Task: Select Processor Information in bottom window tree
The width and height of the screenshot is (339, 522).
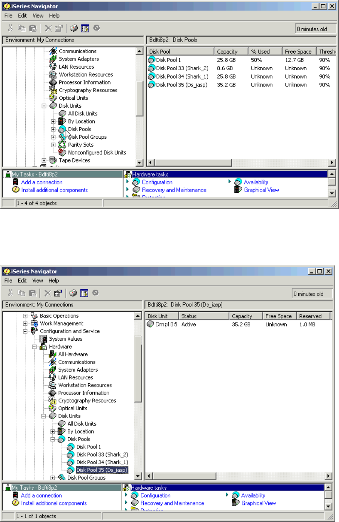Action: (x=84, y=393)
